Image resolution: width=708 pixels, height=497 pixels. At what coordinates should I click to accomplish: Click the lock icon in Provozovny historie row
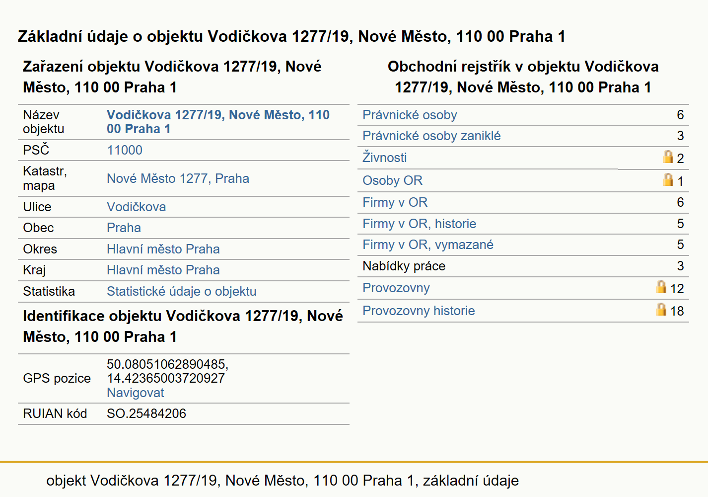(661, 309)
